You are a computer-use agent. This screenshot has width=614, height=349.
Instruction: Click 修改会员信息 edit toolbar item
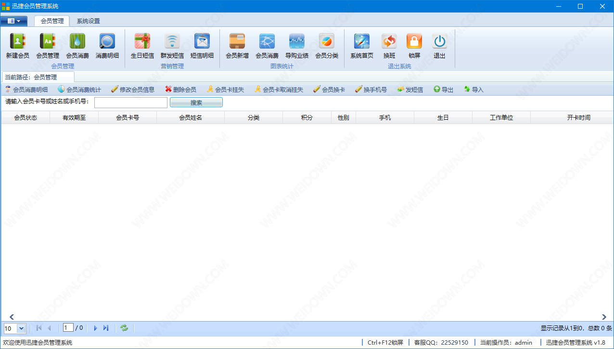tap(133, 89)
